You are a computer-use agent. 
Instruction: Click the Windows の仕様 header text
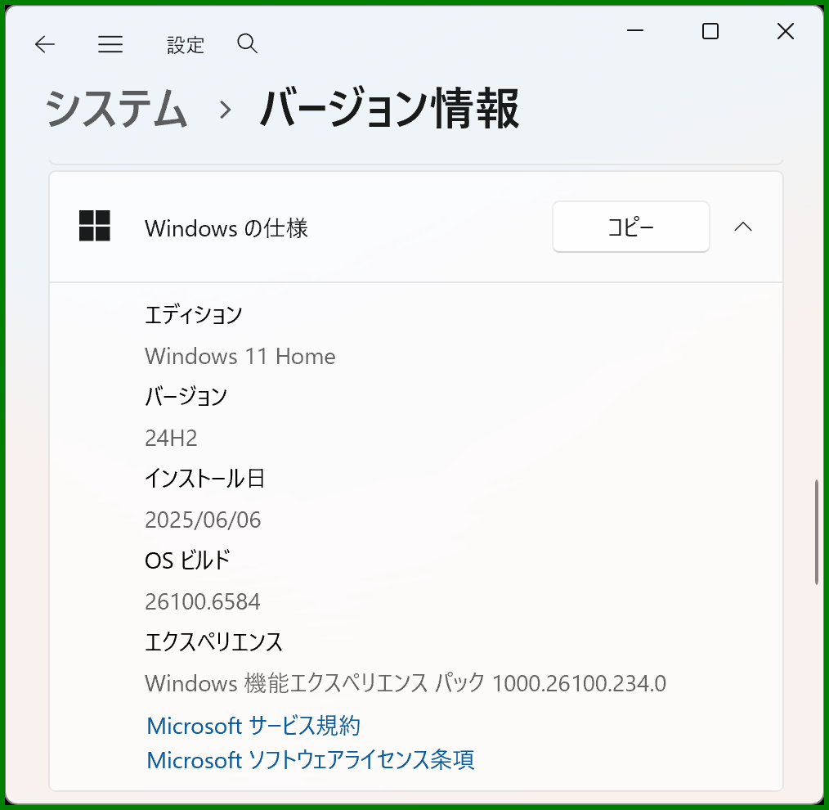coord(226,228)
